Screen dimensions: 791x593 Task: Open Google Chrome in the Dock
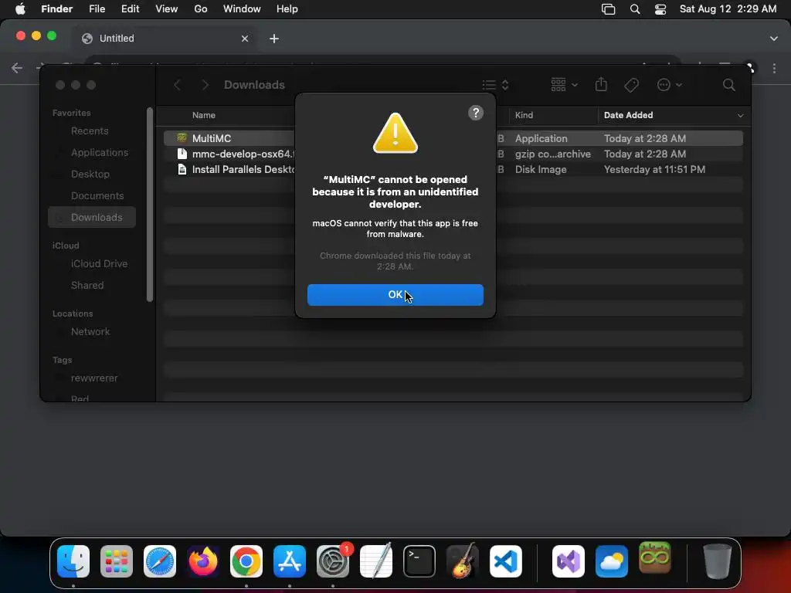coord(246,561)
